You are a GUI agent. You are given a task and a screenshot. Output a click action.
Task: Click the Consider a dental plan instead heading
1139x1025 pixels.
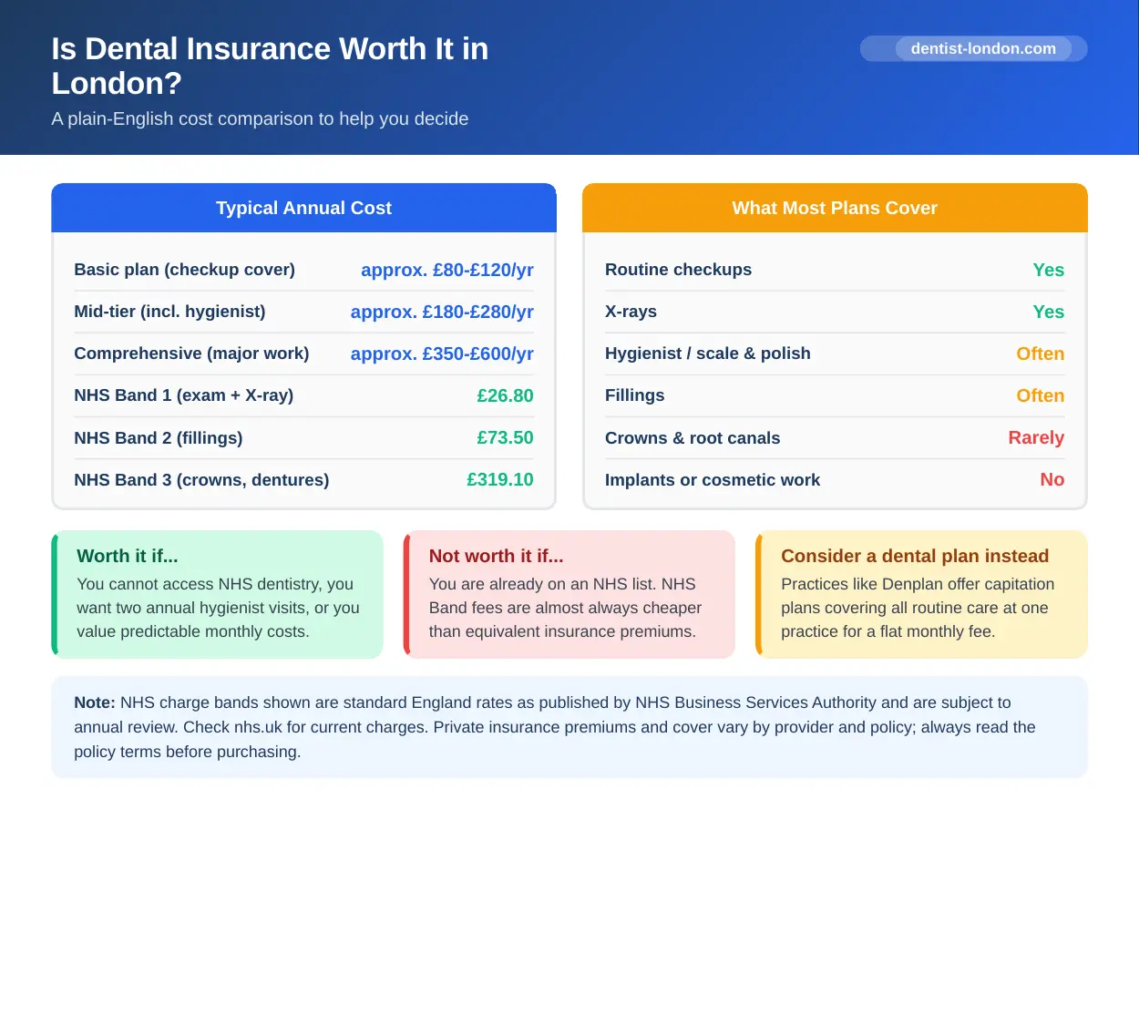(x=915, y=556)
